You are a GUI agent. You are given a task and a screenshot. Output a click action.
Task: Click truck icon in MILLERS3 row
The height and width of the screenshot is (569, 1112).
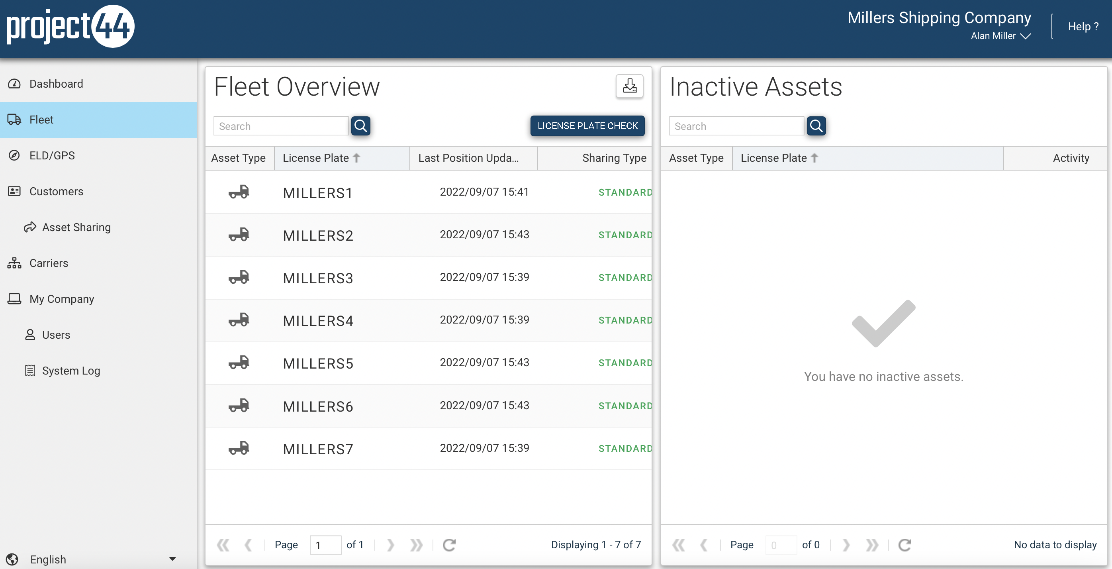239,277
